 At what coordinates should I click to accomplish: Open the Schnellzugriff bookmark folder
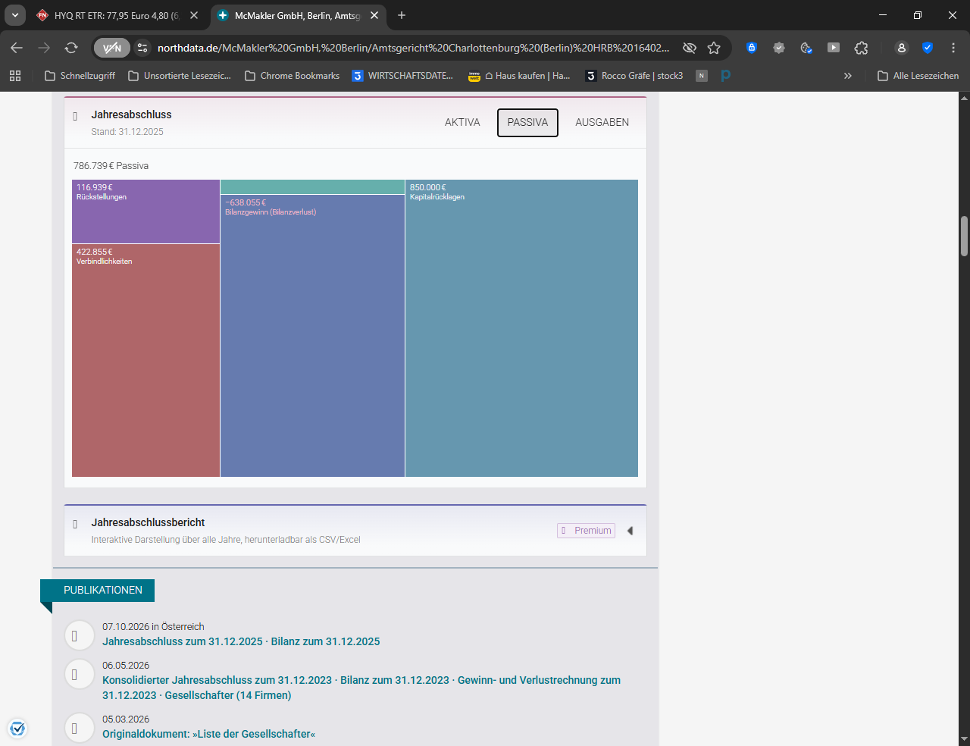tap(80, 76)
